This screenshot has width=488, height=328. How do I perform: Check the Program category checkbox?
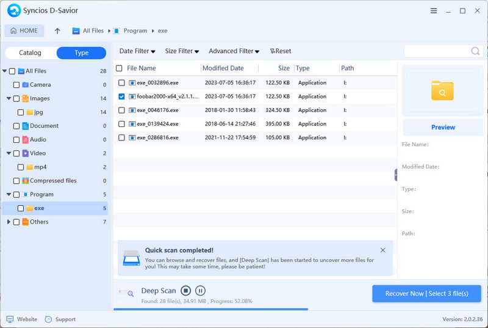[x=16, y=195]
